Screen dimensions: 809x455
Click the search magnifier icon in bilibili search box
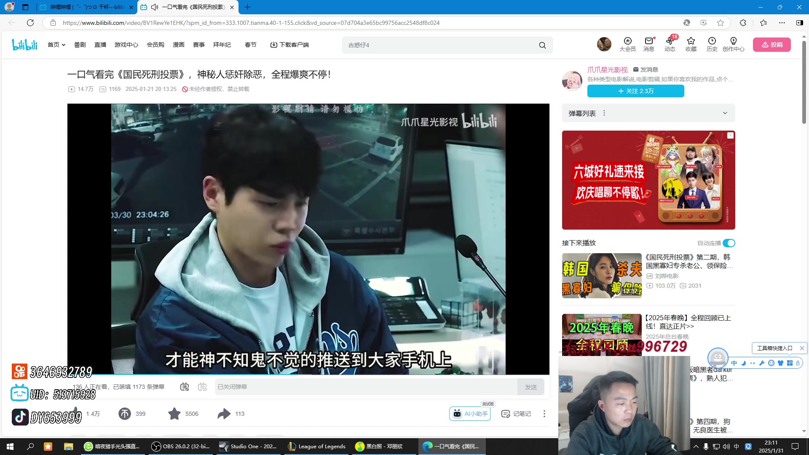coord(542,45)
